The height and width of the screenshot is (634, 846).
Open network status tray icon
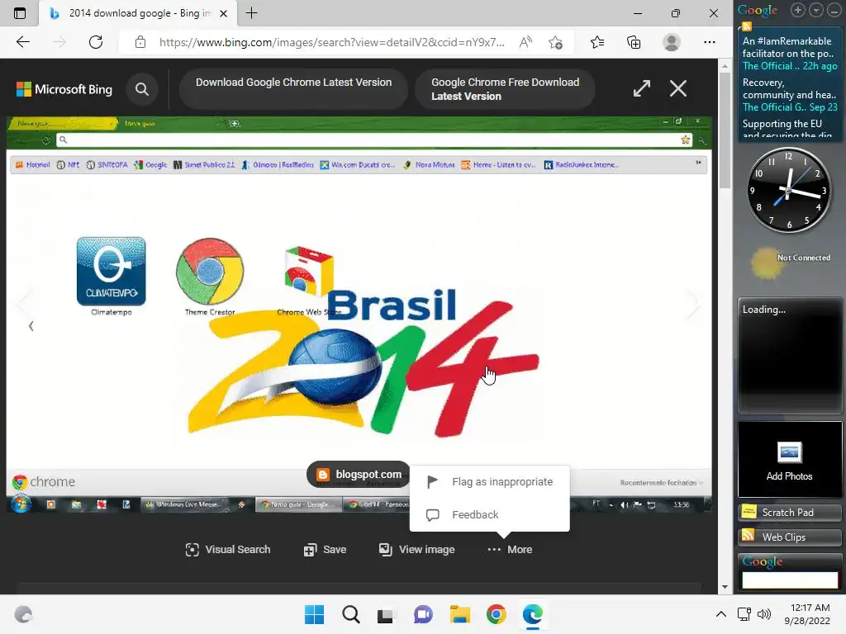(x=744, y=614)
